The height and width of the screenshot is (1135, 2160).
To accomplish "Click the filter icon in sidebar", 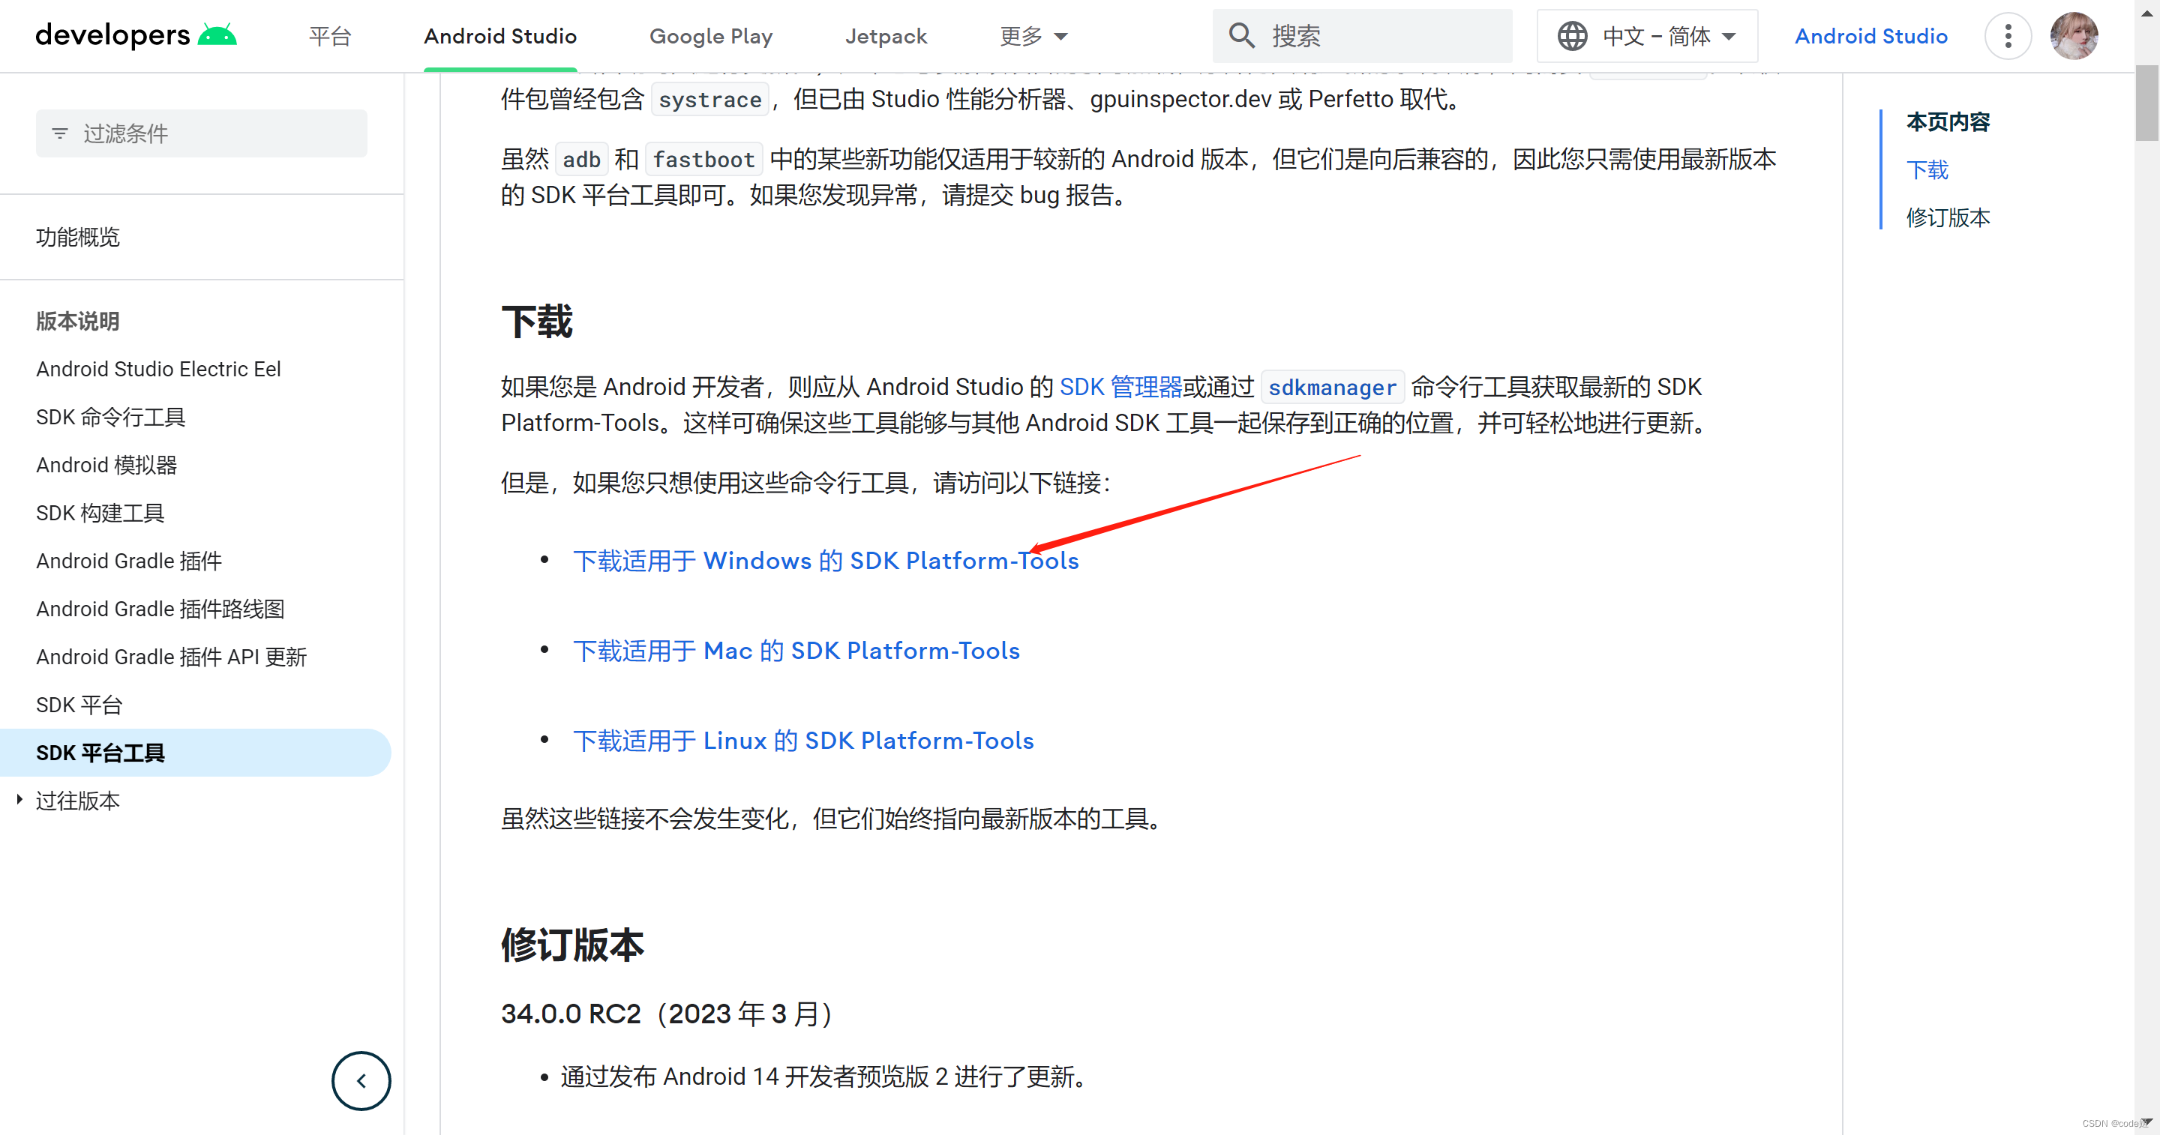I will [59, 133].
